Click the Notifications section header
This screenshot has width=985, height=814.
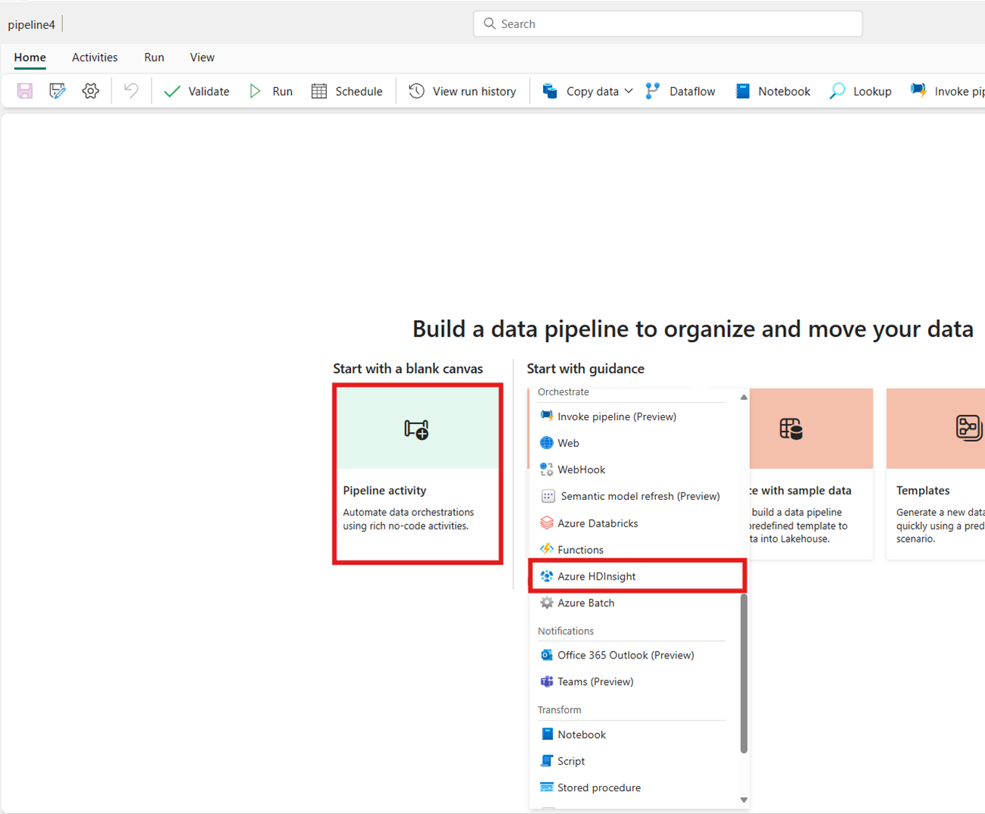(x=566, y=631)
